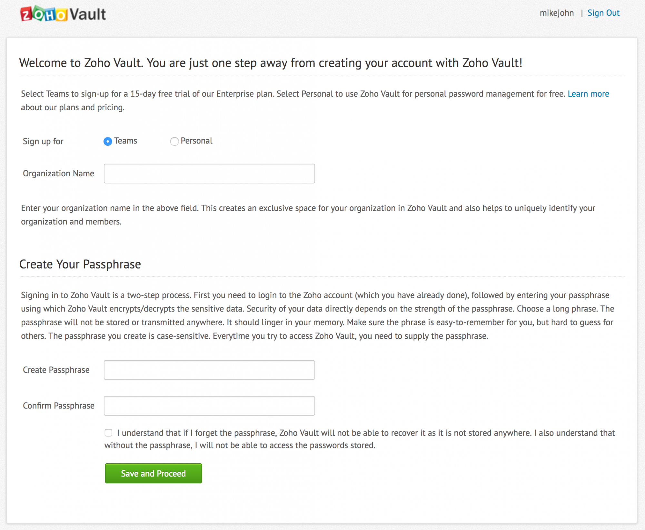
Task: Click the Create Your Passphrase heading
Action: [80, 264]
